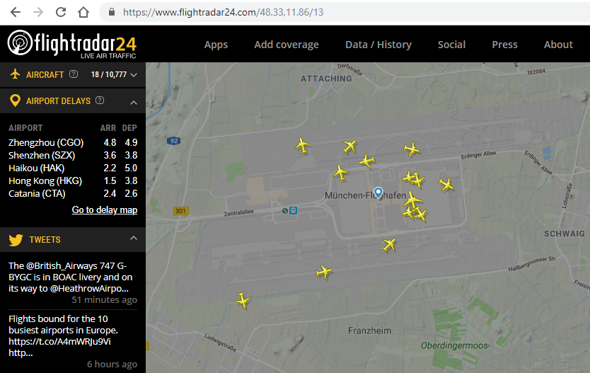Follow the Go to delay map link

pos(105,210)
